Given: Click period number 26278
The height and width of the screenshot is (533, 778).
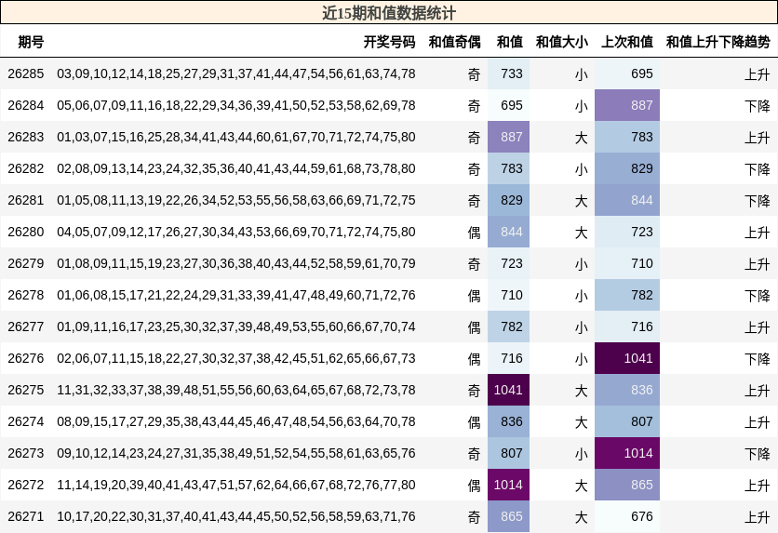Looking at the screenshot, I should click(26, 296).
